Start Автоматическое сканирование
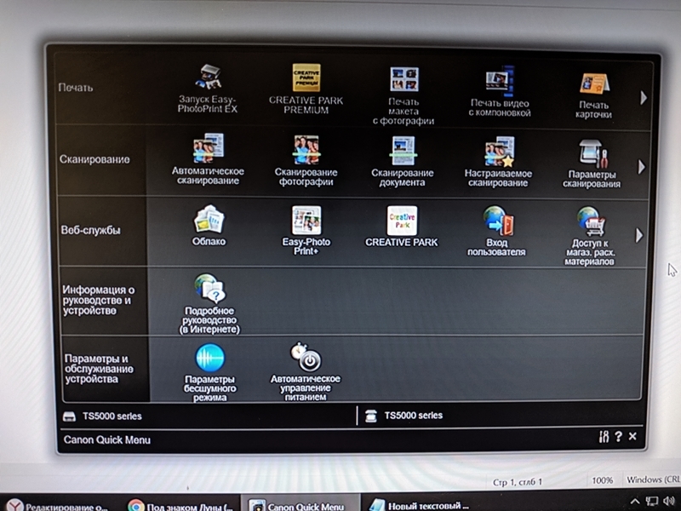 pyautogui.click(x=208, y=149)
